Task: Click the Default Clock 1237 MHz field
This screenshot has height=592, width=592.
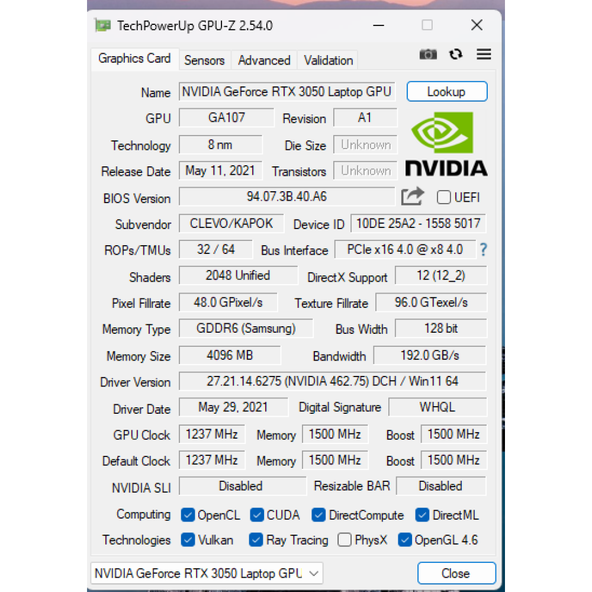Action: [212, 460]
